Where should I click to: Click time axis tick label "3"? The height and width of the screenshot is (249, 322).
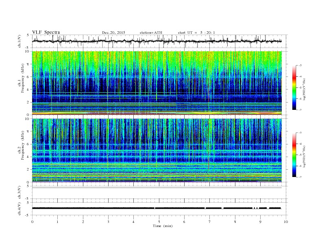108,222
